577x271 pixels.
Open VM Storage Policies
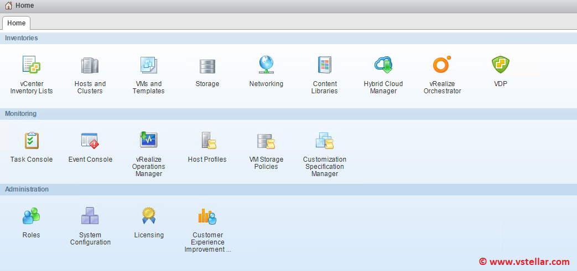coord(266,141)
